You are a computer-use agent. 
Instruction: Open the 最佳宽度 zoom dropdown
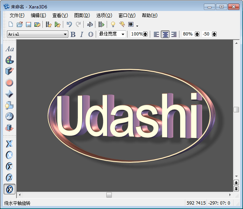[x=123, y=34]
